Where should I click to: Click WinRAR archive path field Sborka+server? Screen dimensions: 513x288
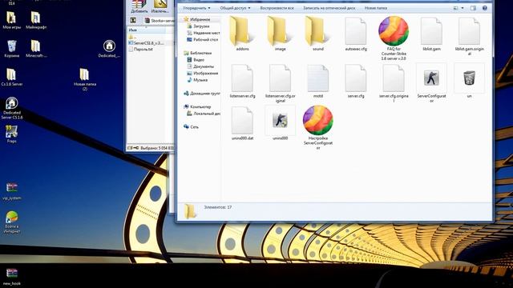coord(160,21)
